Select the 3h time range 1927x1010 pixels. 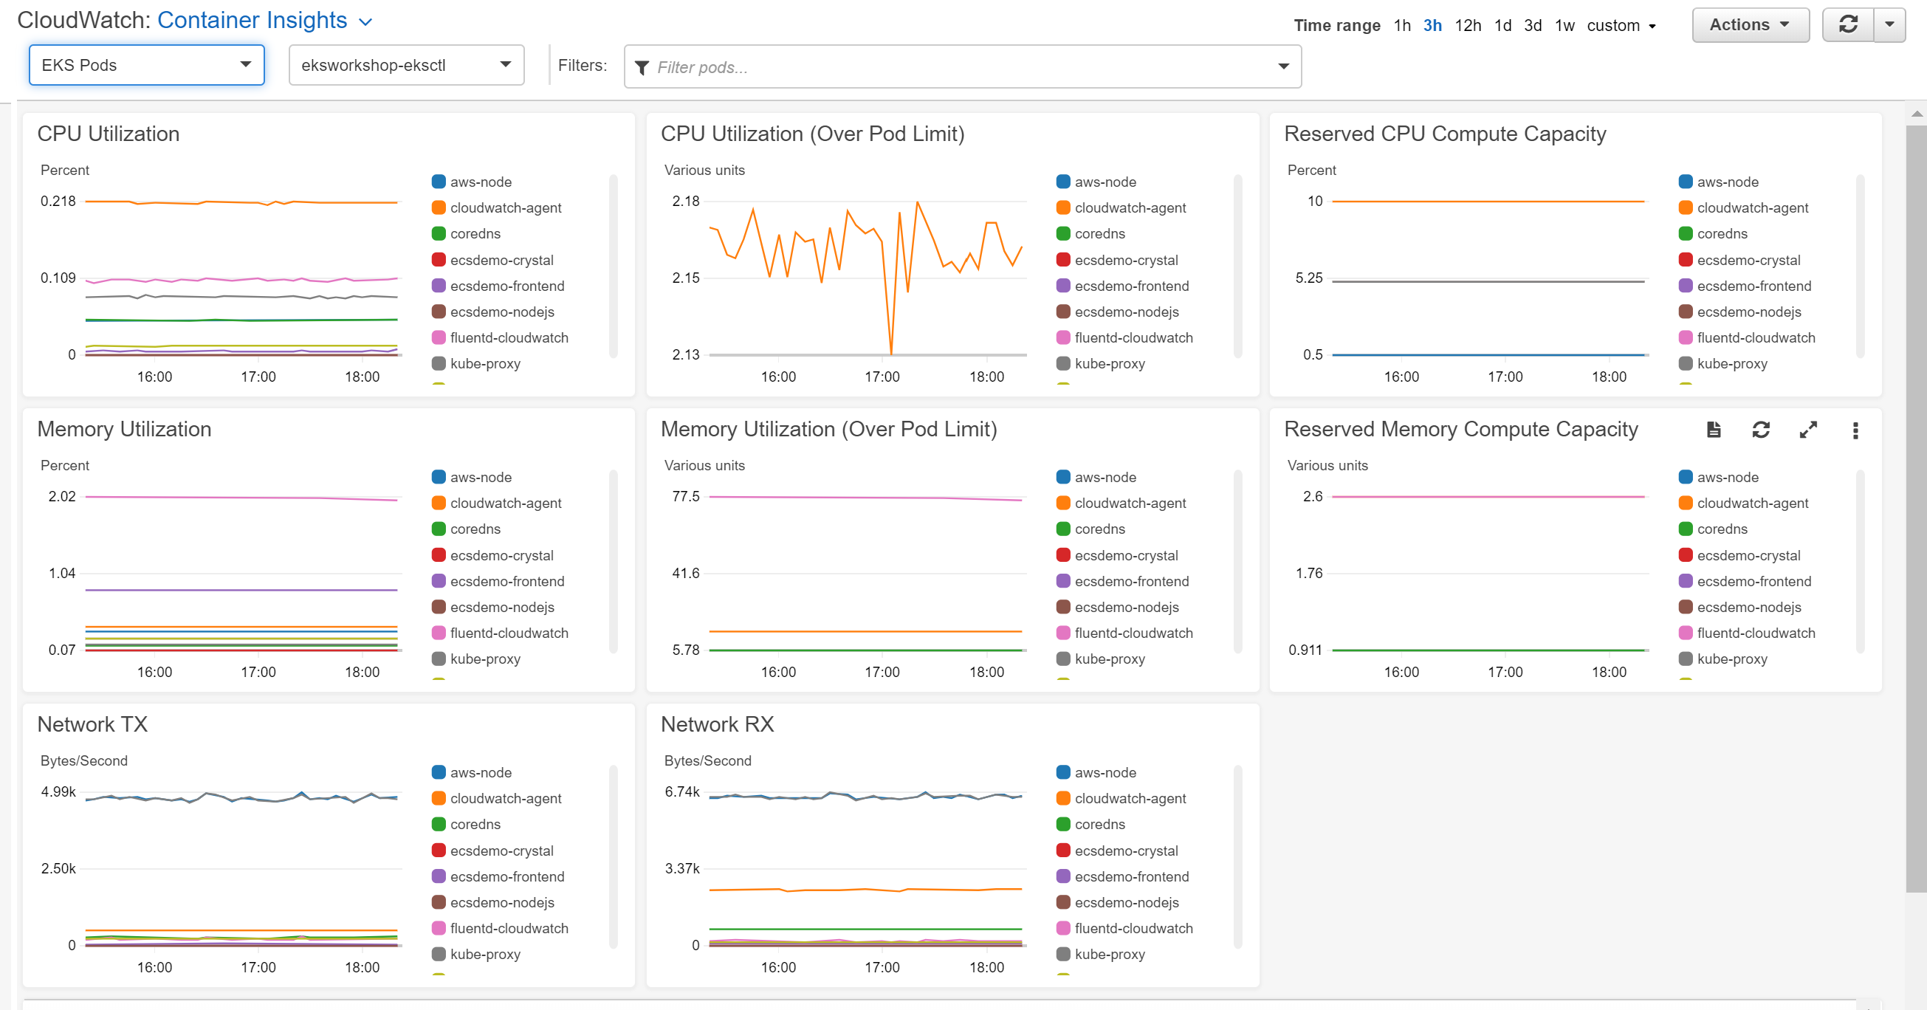pos(1432,25)
